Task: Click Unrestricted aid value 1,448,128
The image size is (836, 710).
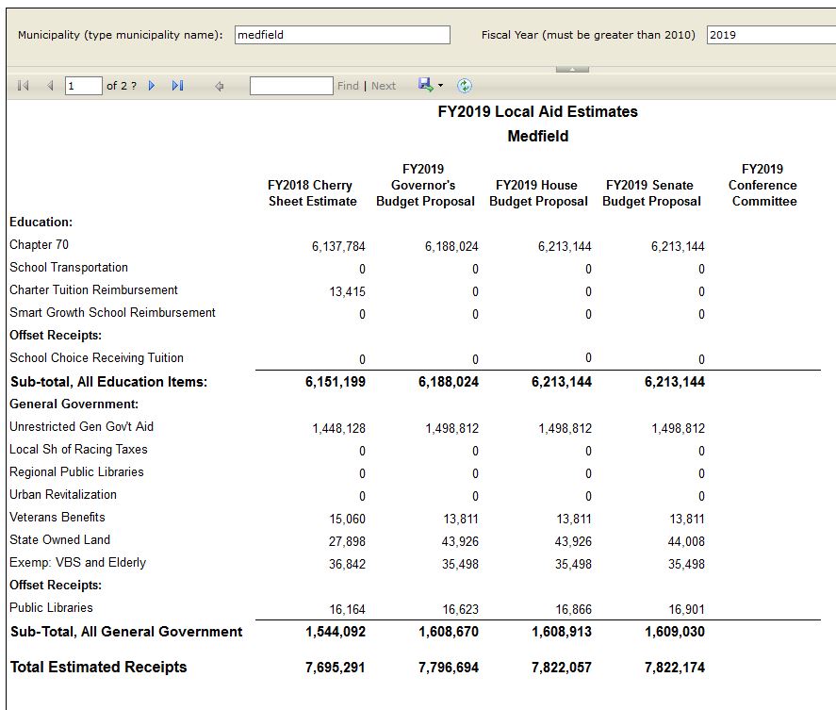Action: [339, 428]
